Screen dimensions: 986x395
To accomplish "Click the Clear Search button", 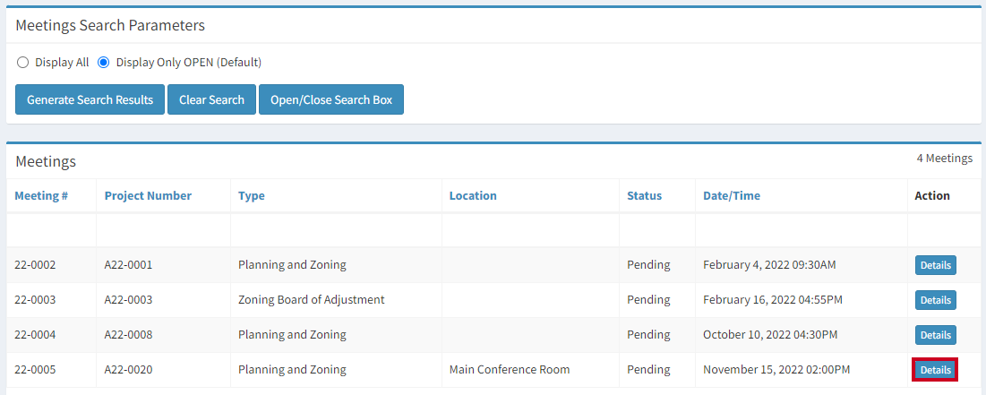I will point(211,99).
